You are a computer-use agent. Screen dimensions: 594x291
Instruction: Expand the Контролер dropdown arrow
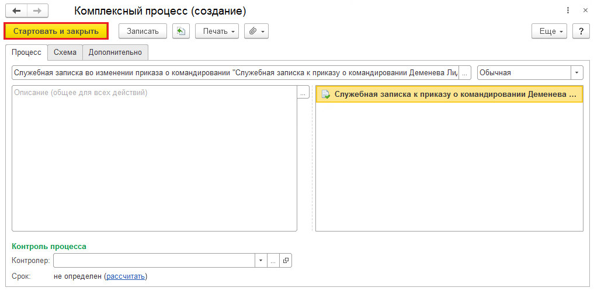(260, 261)
